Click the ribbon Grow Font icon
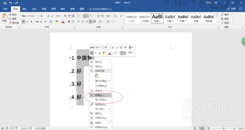The width and height of the screenshot is (245, 130). click(49, 16)
